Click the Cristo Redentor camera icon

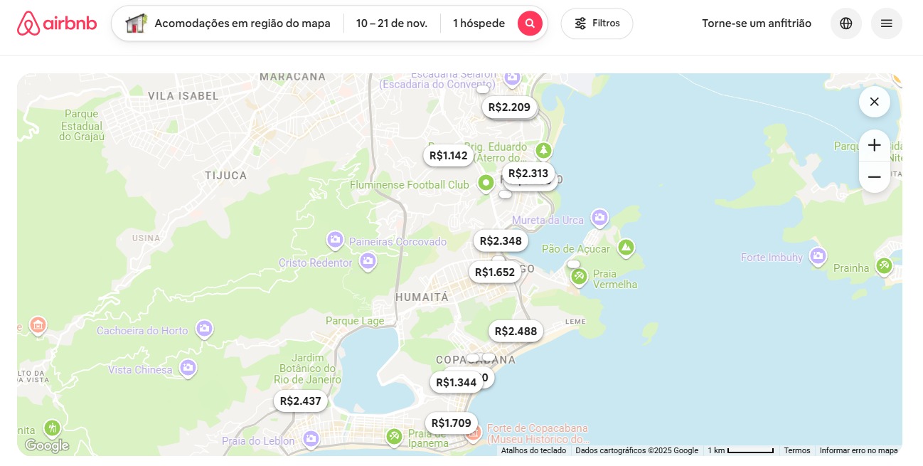pyautogui.click(x=368, y=262)
